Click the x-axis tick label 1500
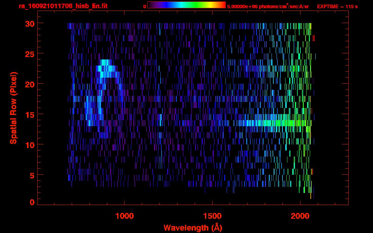 pyautogui.click(x=212, y=216)
